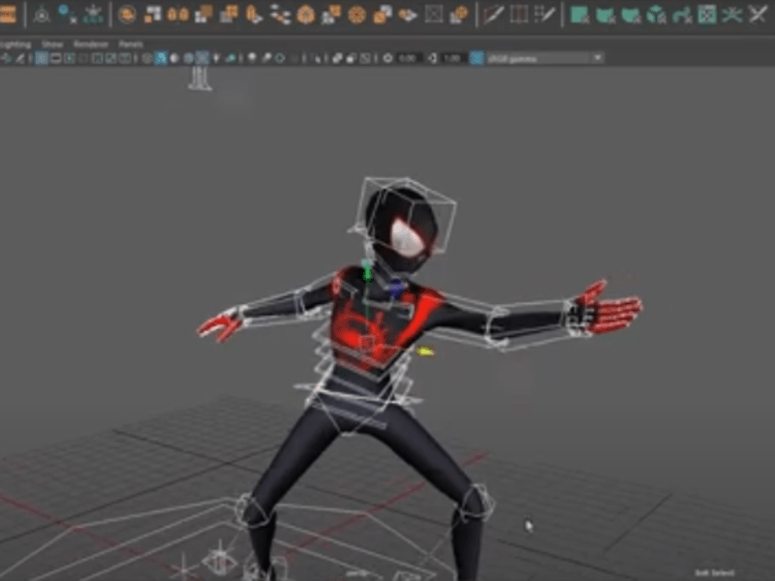Click the green crossed-lines shelf icon
Viewport: 775px width, 581px height.
point(732,15)
